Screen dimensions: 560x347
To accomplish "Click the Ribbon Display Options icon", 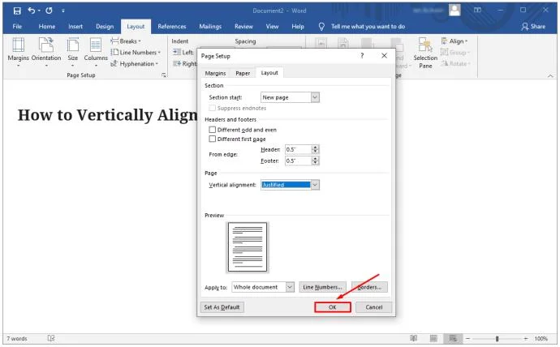I will 477,11.
